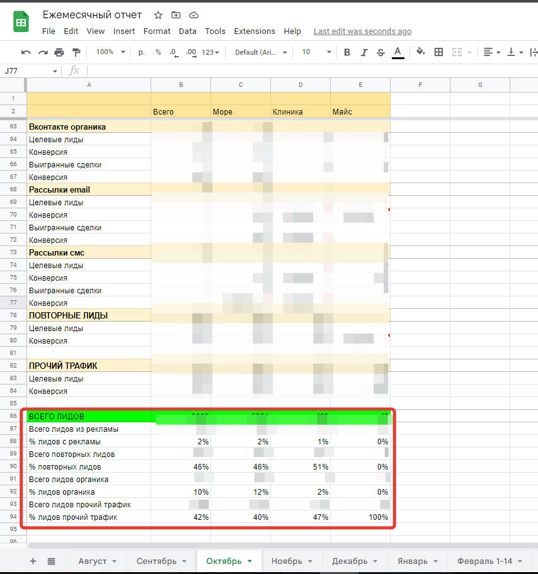538x574 pixels.
Task: Open the move-to-folder icon
Action: point(176,15)
